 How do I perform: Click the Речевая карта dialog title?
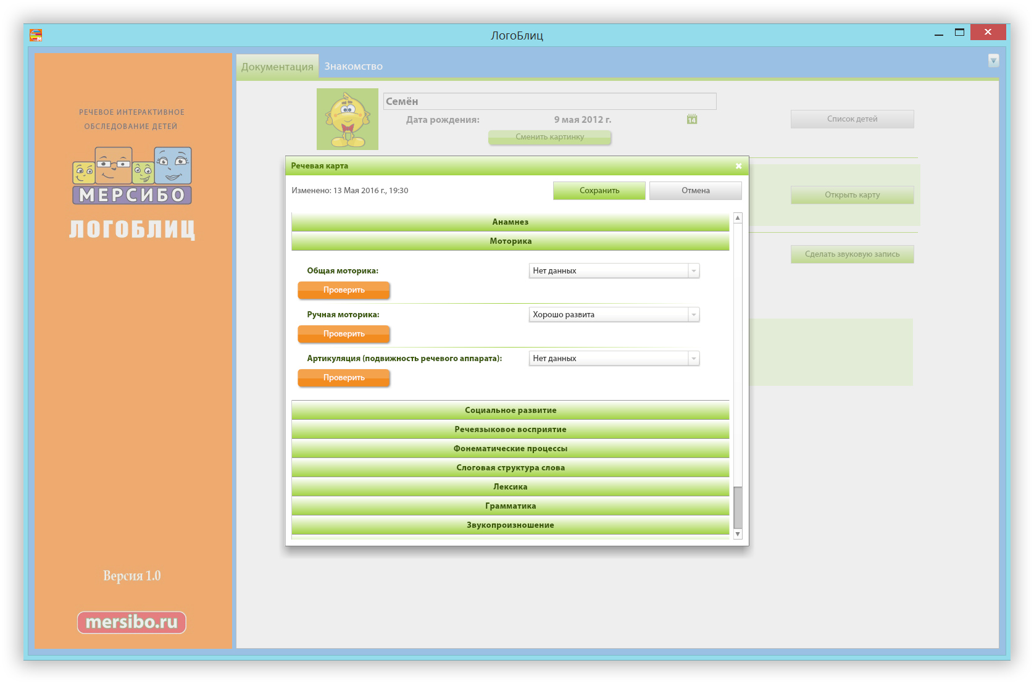tap(320, 166)
